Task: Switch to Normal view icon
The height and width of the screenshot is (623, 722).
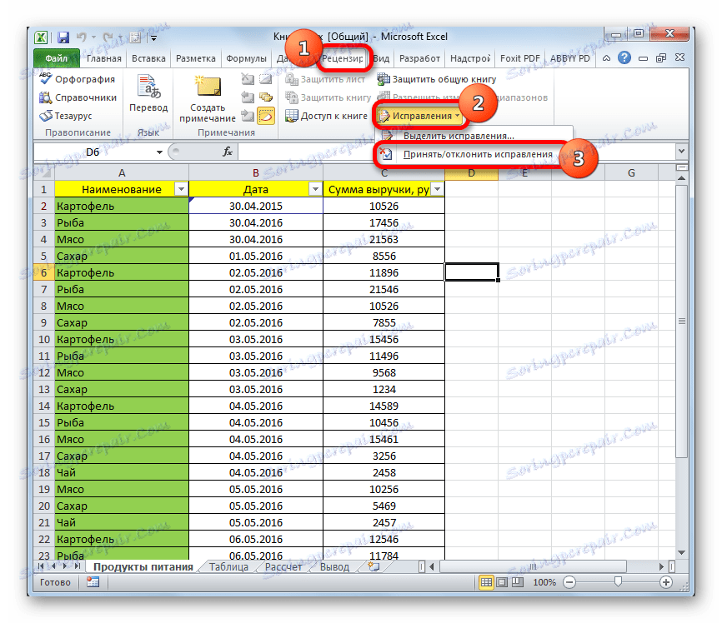Action: coord(486,582)
